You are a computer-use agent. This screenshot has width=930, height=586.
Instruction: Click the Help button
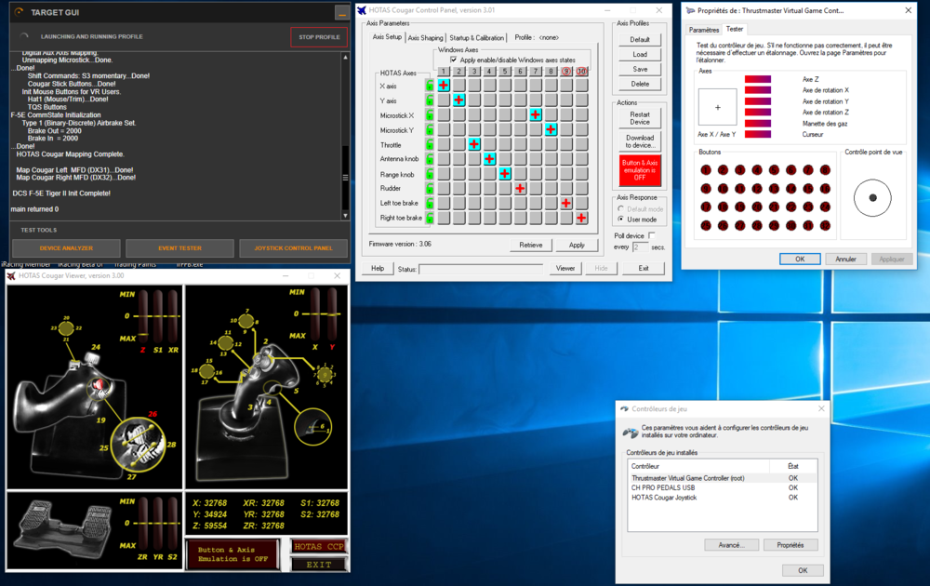(x=378, y=268)
